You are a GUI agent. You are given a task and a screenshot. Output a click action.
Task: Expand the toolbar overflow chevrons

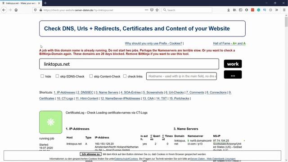(x=277, y=10)
